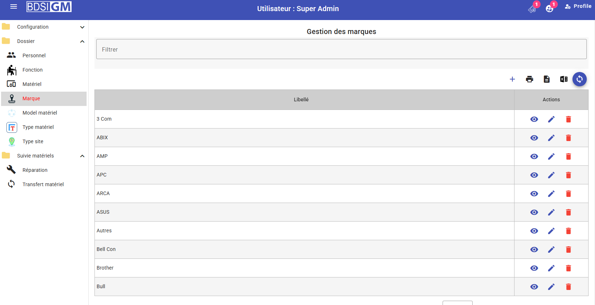
Task: Edit the 3 Com row
Action: tap(551, 119)
